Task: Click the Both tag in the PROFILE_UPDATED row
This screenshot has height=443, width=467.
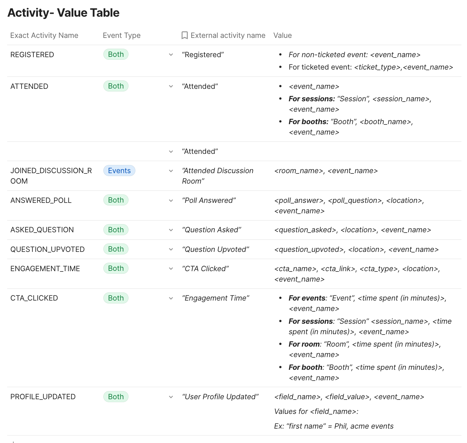Action: (116, 397)
